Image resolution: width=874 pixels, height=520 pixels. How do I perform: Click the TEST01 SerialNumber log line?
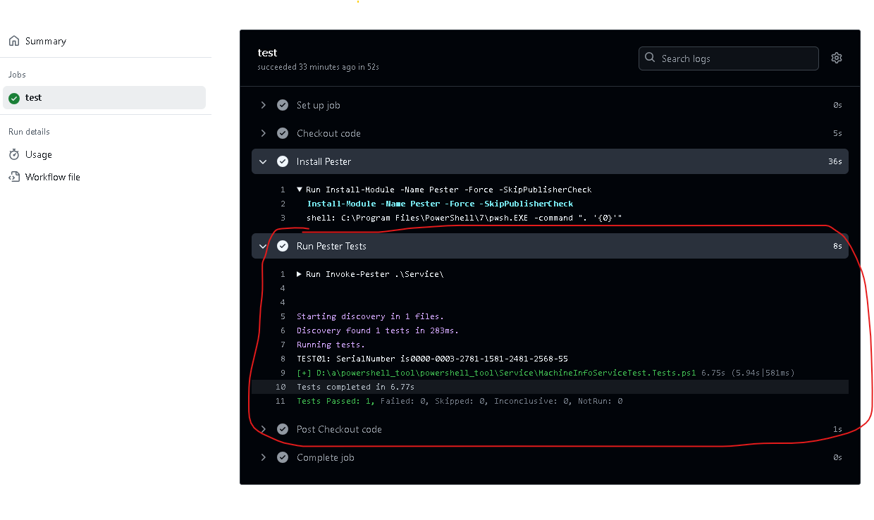point(432,359)
